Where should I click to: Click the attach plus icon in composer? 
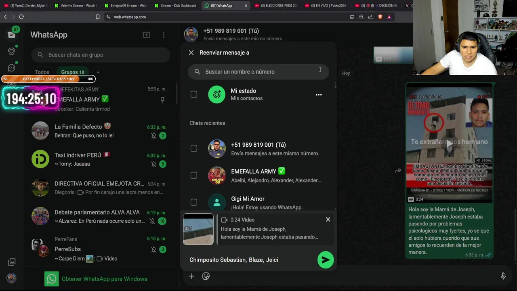pos(191,276)
